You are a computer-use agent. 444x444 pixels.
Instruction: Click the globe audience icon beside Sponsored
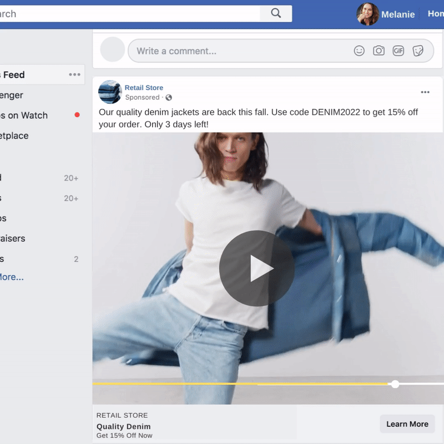click(169, 98)
